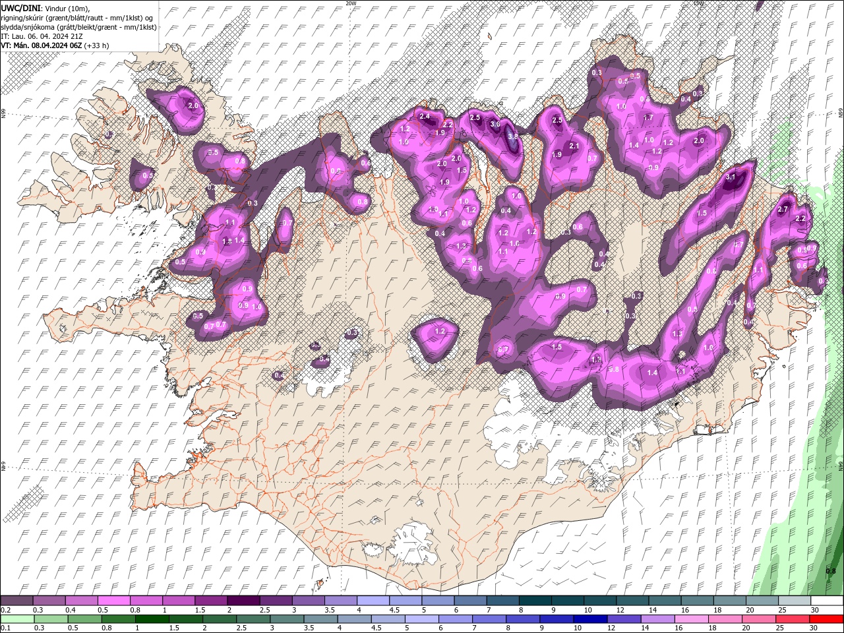Viewport: 844px width, 633px height.
Task: Click the 1.7 snowfall value in the northeast
Action: pyautogui.click(x=648, y=118)
